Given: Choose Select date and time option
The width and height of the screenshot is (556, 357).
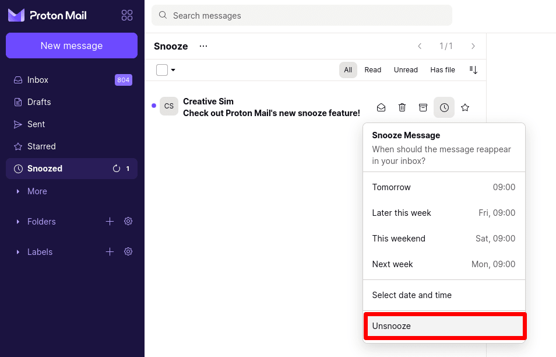Looking at the screenshot, I should click(444, 295).
